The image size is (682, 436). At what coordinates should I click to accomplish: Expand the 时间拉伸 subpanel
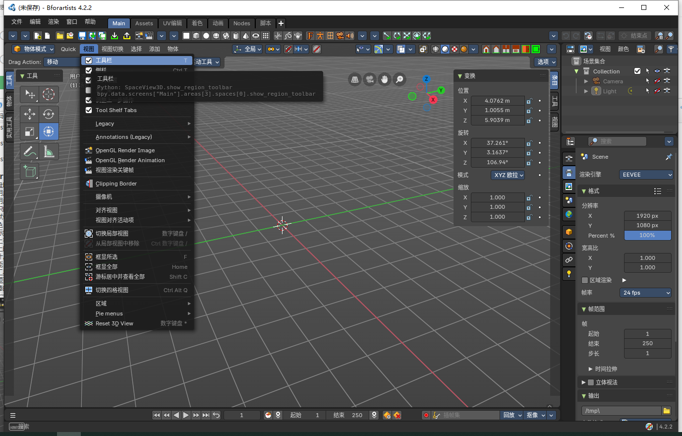(x=603, y=369)
